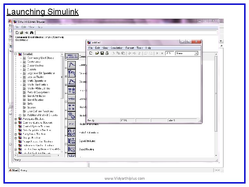Image resolution: width=249 pixels, height=187 pixels.
Task: Click New model icon in Library Browser toolbar
Action: coord(17,33)
